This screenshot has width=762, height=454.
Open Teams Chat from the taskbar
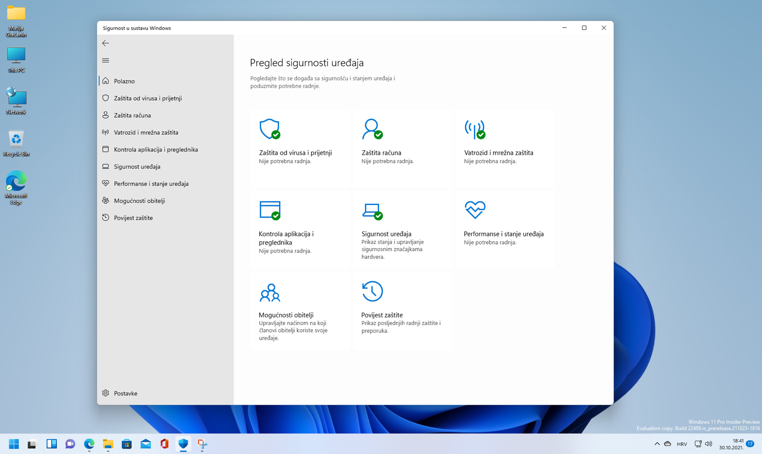click(70, 444)
